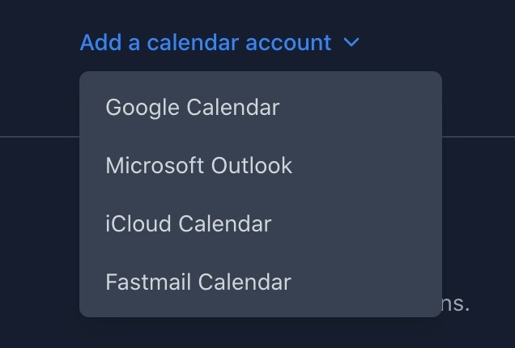
Task: Close the account provider menu via chevron
Action: coord(351,43)
